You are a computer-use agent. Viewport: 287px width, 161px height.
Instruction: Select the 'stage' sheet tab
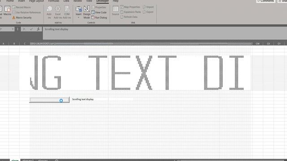click(x=15, y=160)
